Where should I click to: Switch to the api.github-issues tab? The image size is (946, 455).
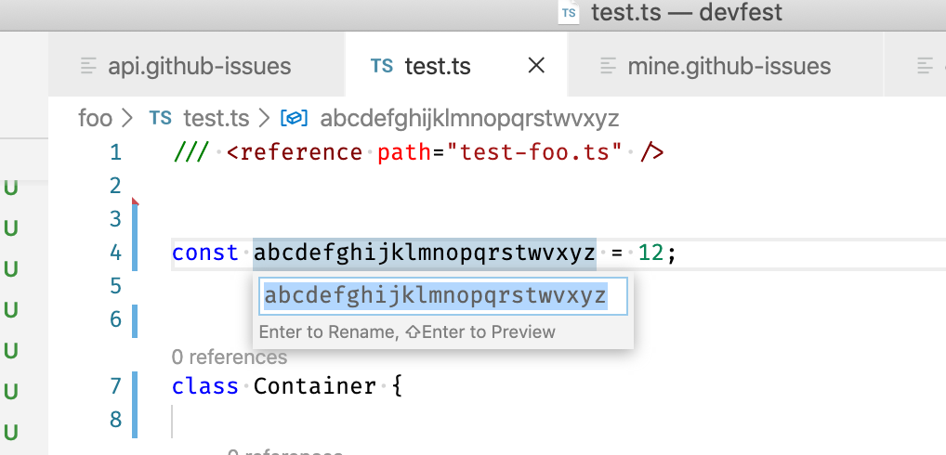[199, 66]
